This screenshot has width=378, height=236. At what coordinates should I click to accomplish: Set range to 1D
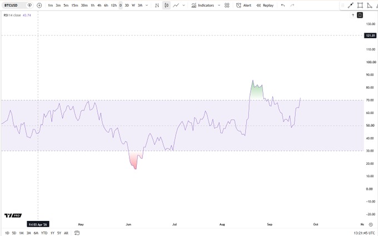pyautogui.click(x=7, y=233)
